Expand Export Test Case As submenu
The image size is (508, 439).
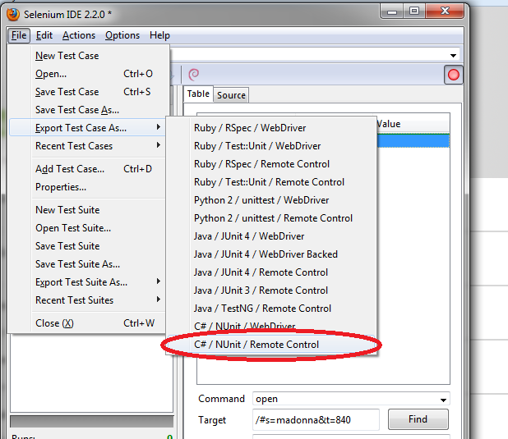pyautogui.click(x=87, y=128)
